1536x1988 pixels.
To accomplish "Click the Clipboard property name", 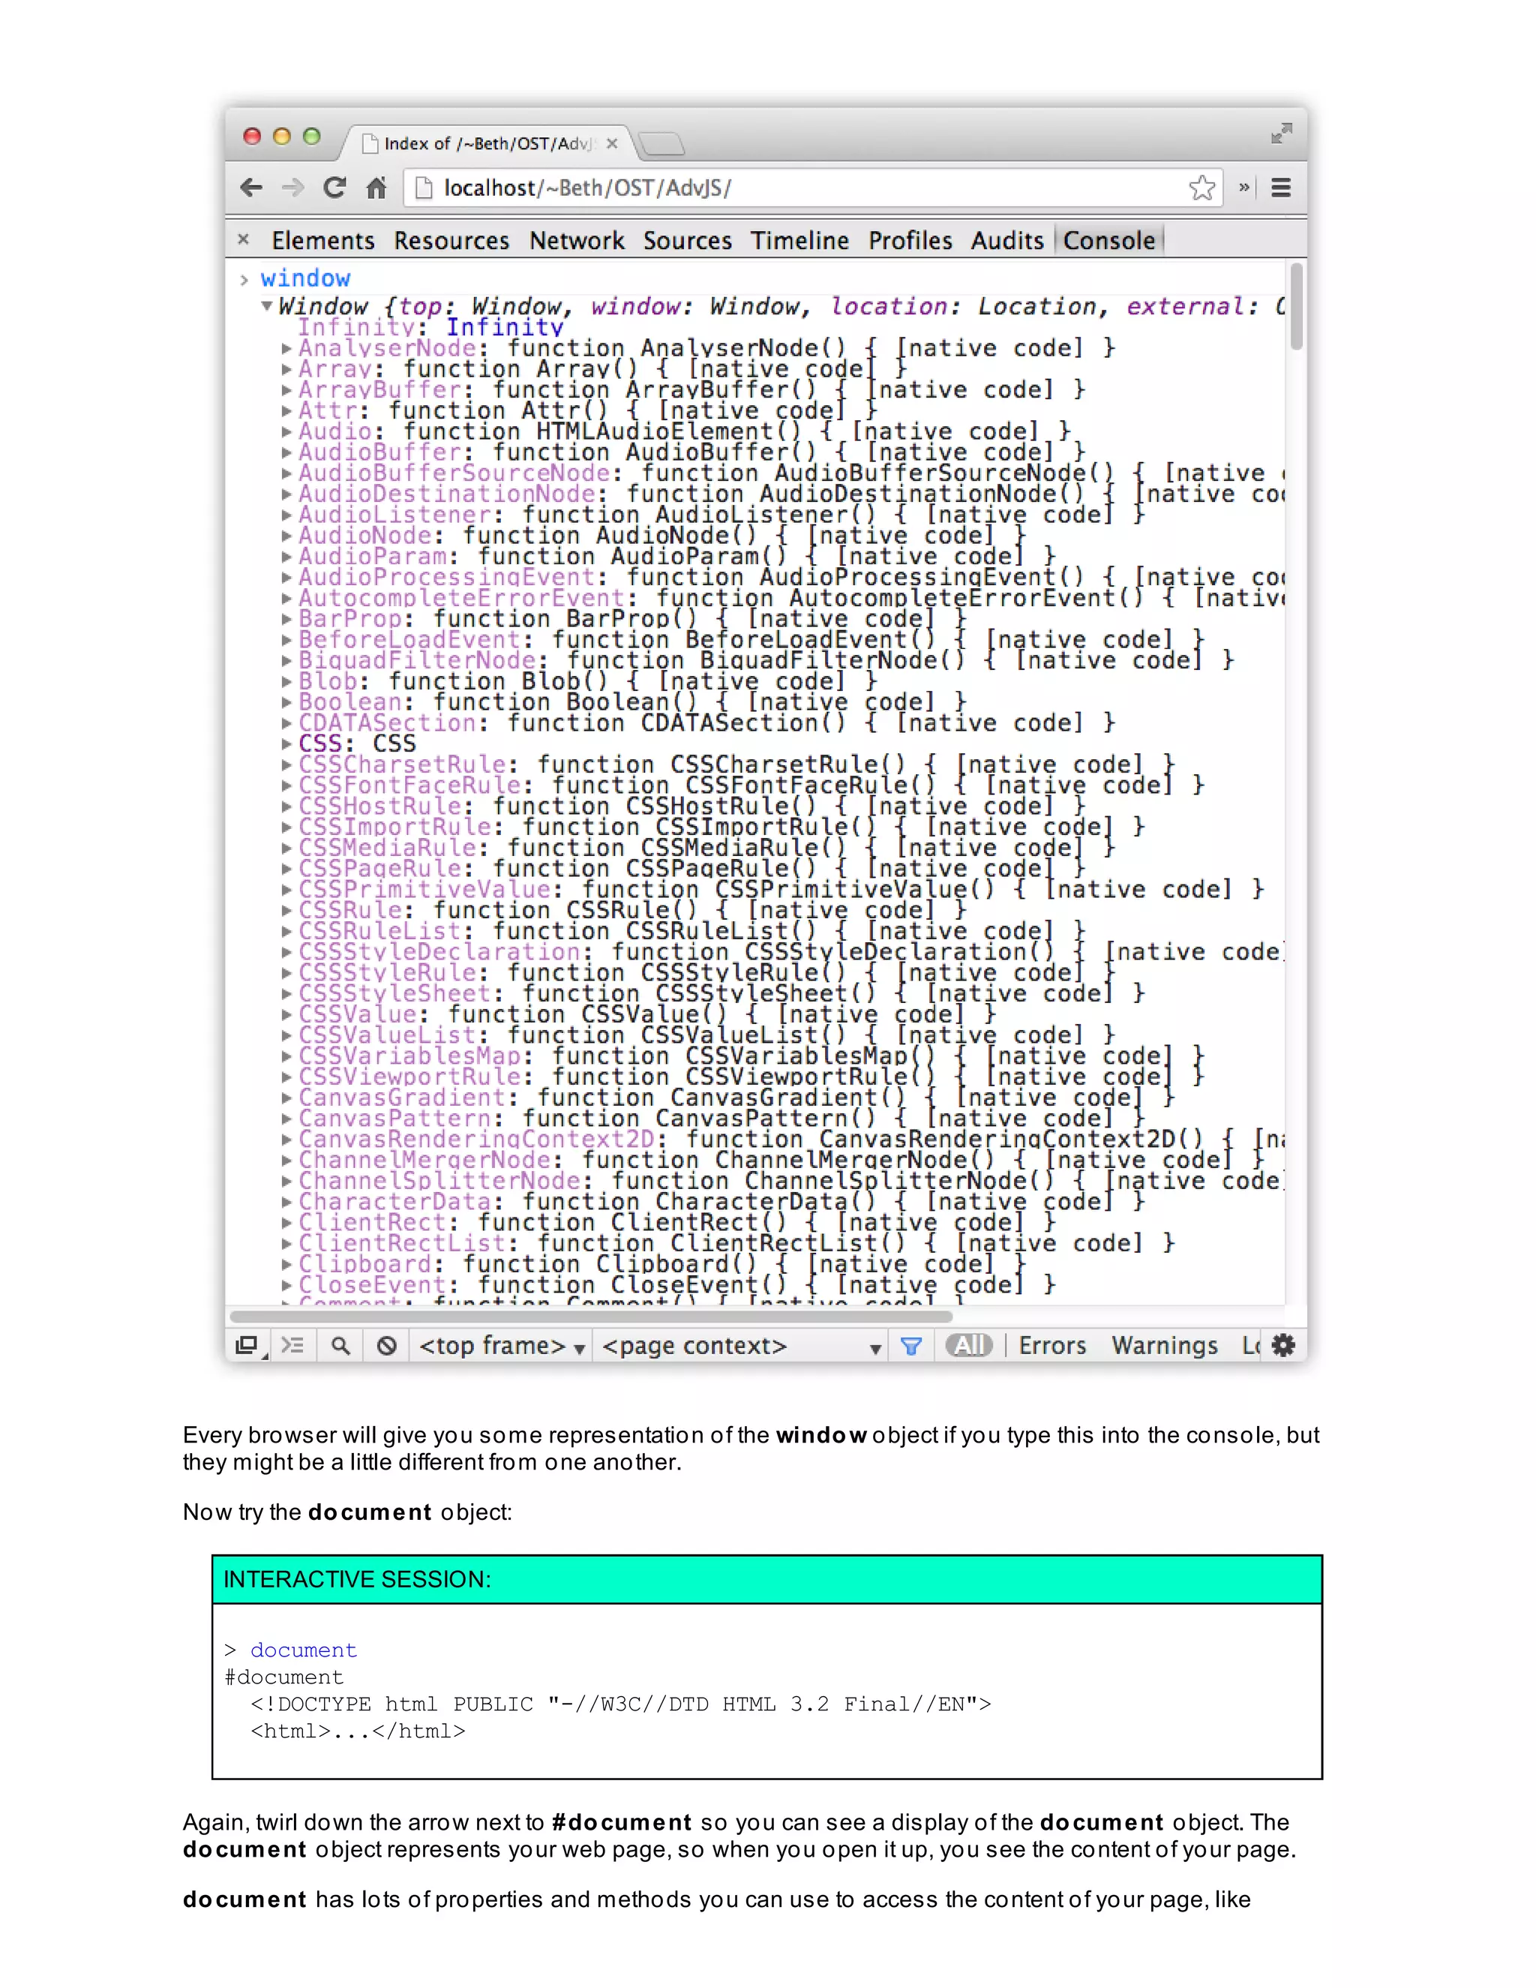I will (365, 1264).
